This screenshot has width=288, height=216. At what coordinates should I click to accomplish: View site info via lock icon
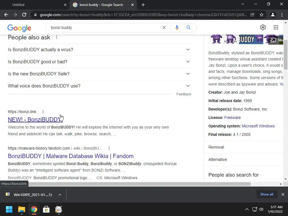35,15
